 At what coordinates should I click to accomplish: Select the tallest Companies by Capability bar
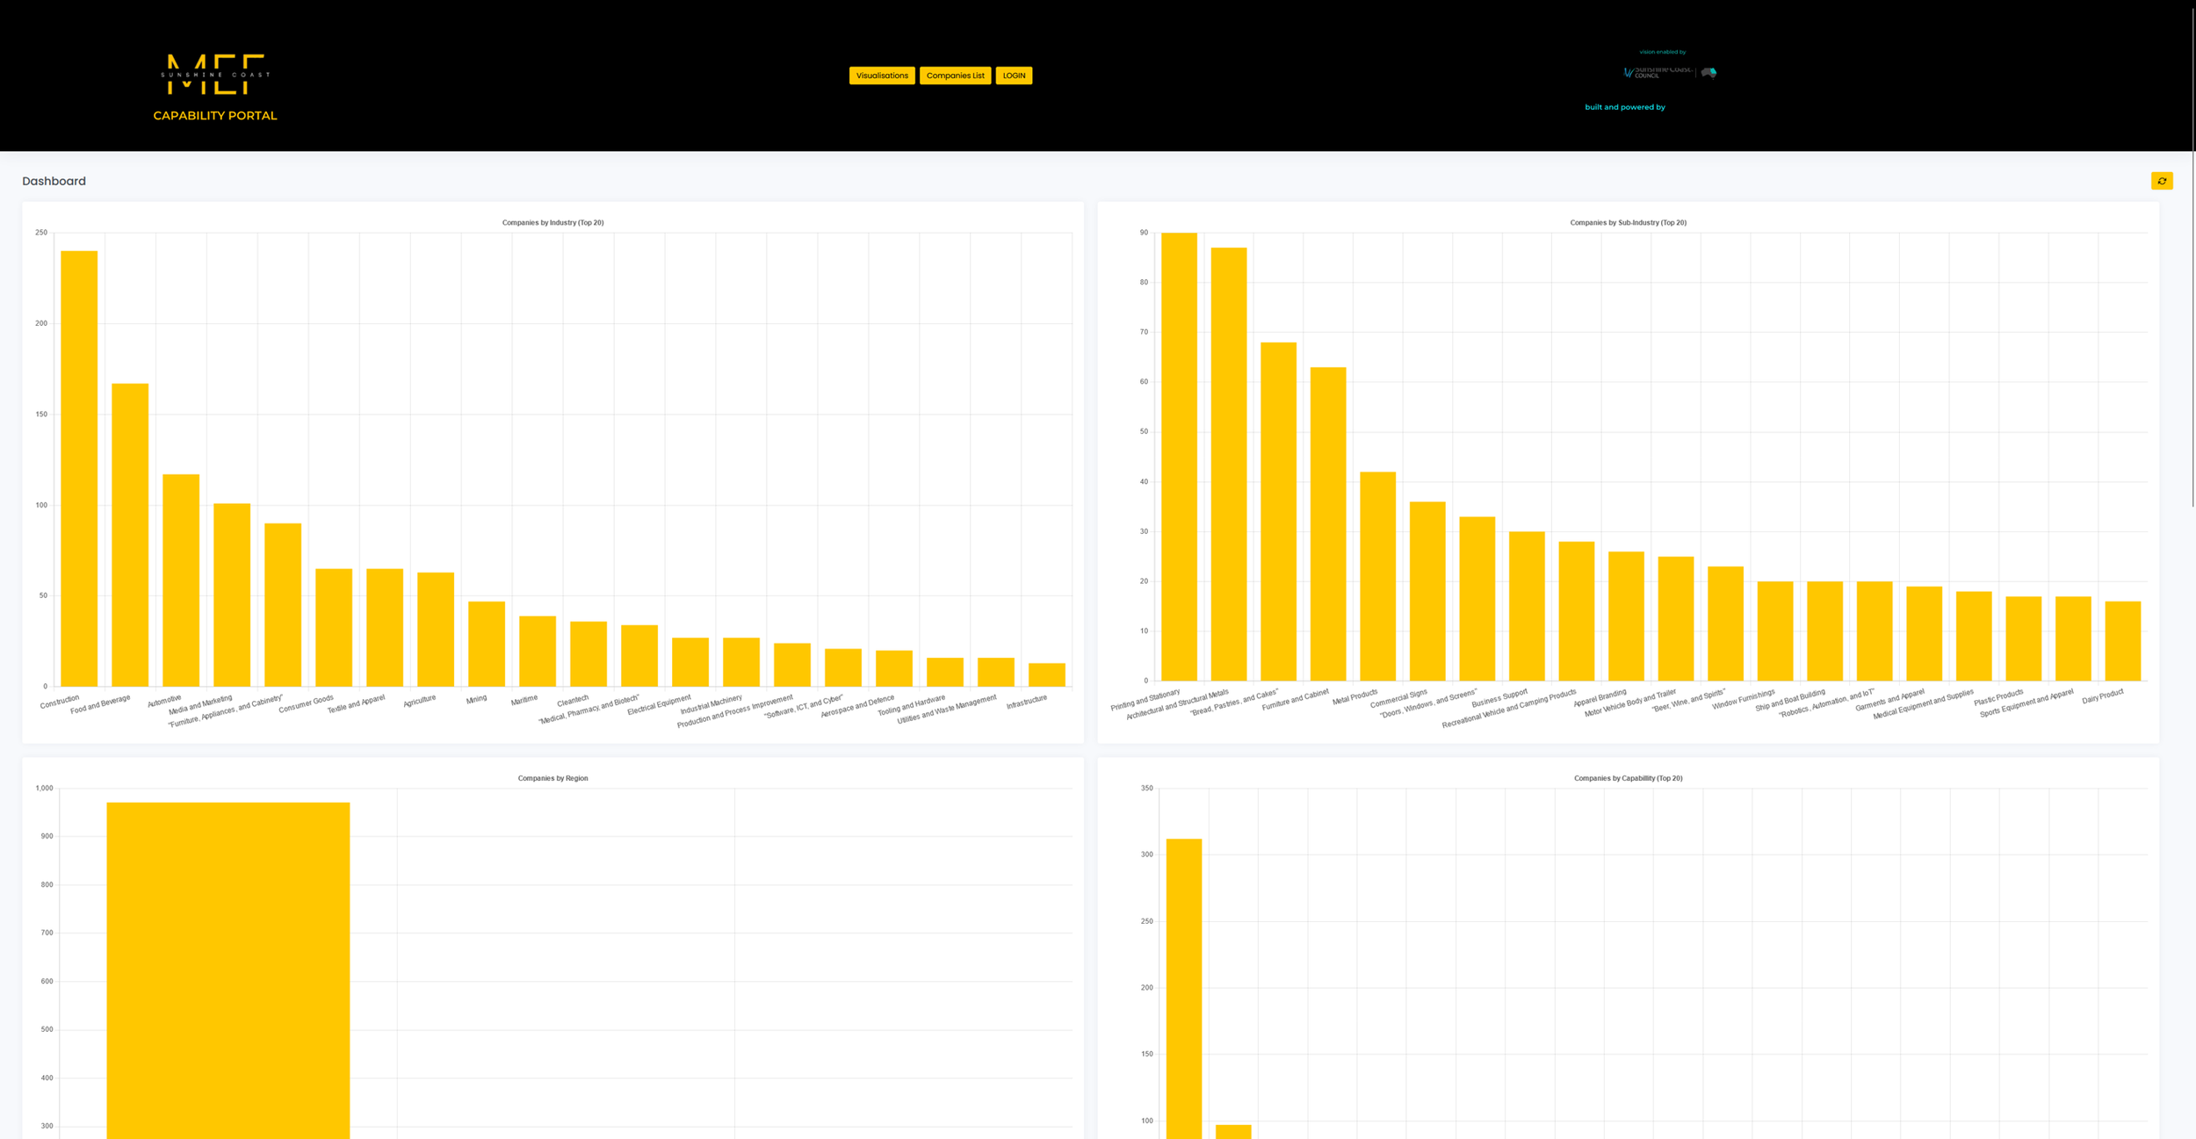click(x=1184, y=988)
